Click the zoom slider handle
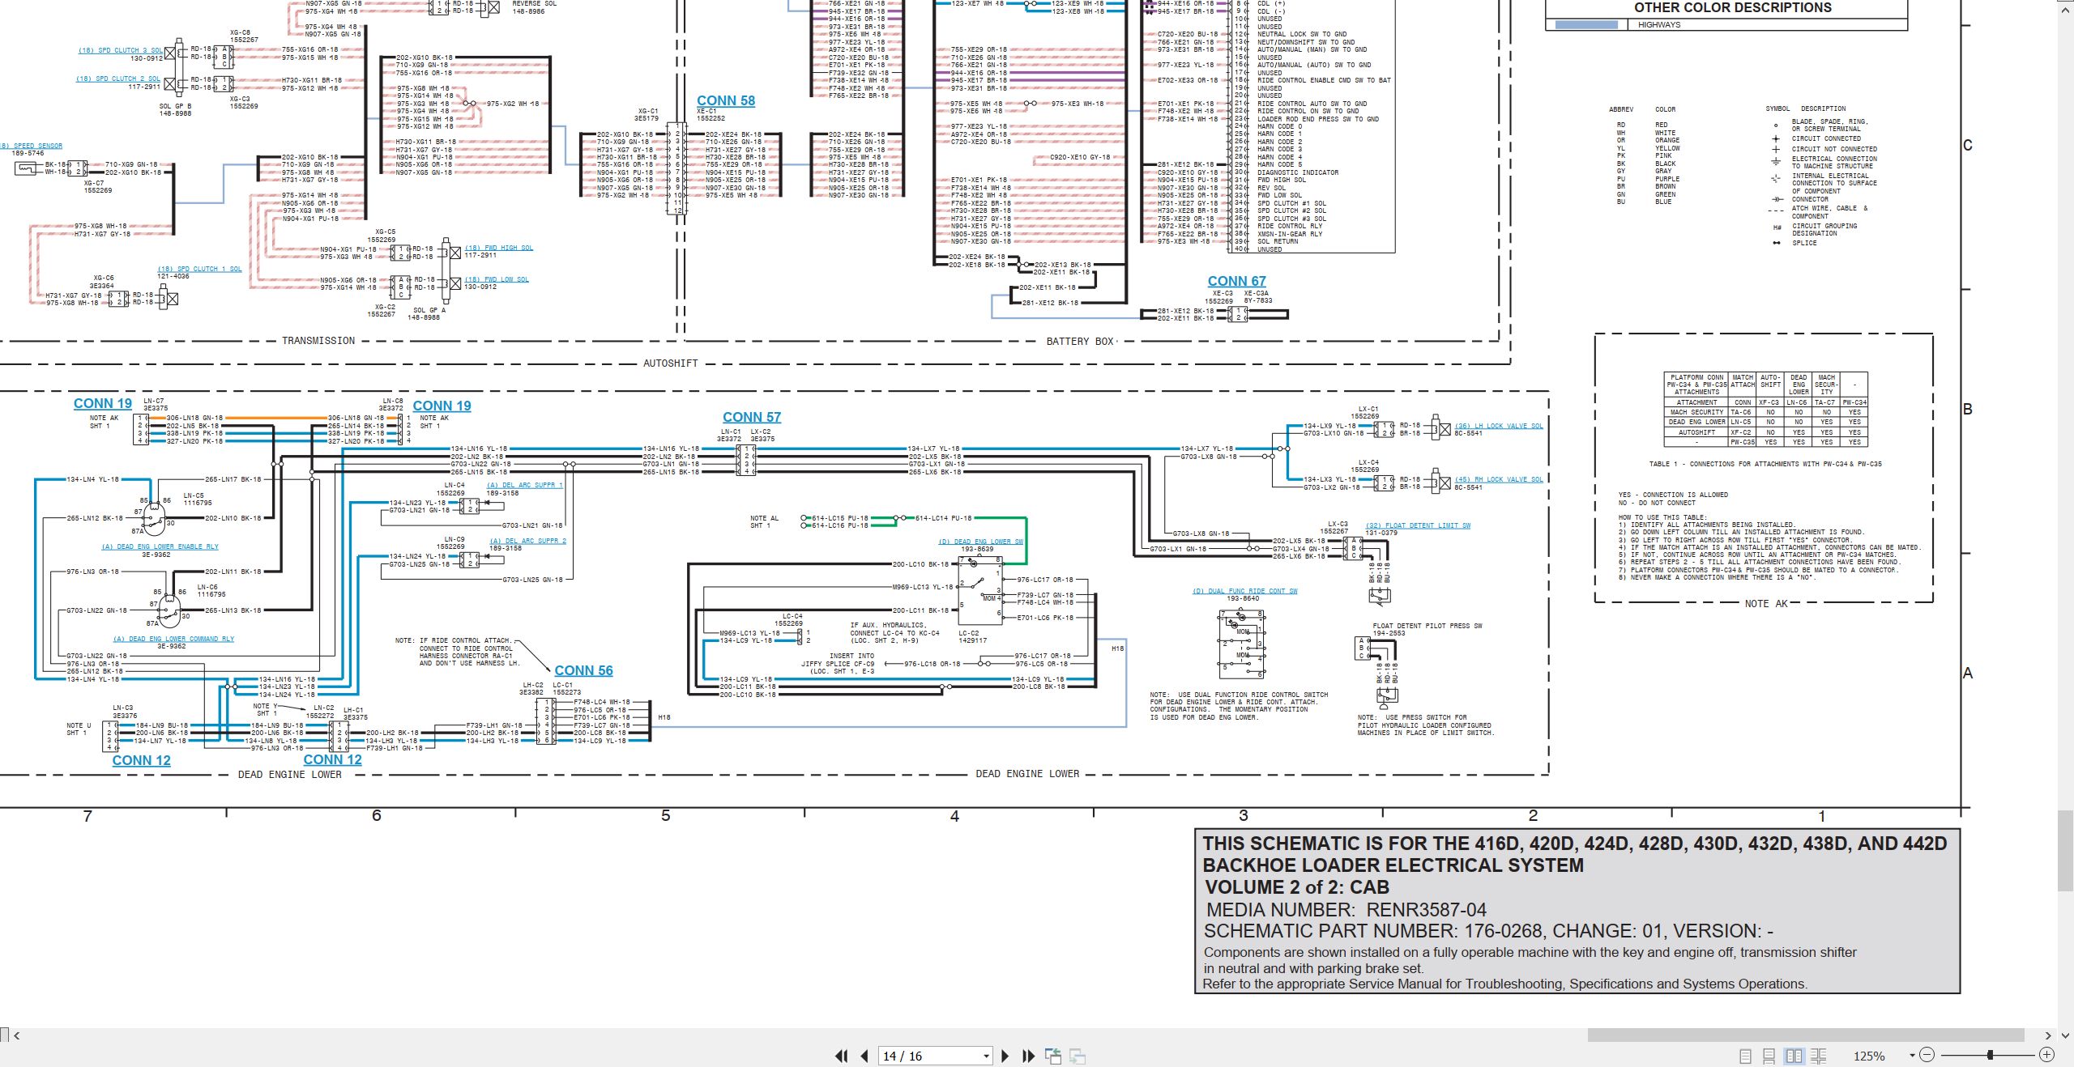This screenshot has height=1067, width=2074. pyautogui.click(x=1991, y=1055)
